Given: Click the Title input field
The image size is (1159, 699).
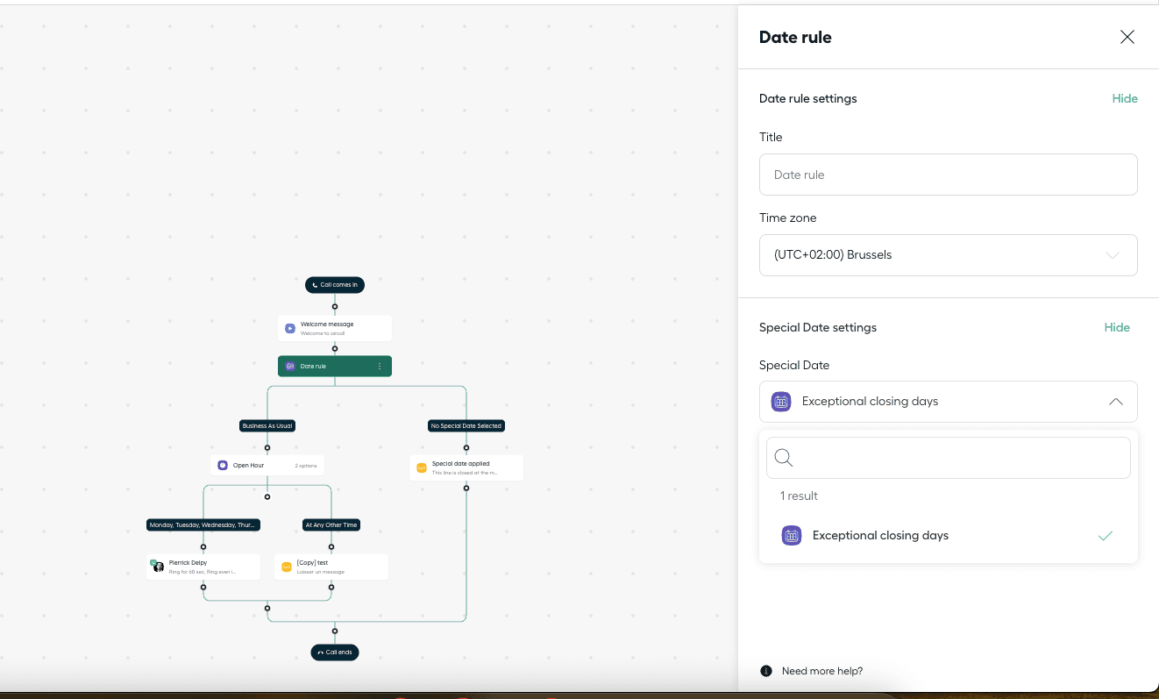Looking at the screenshot, I should pyautogui.click(x=948, y=175).
